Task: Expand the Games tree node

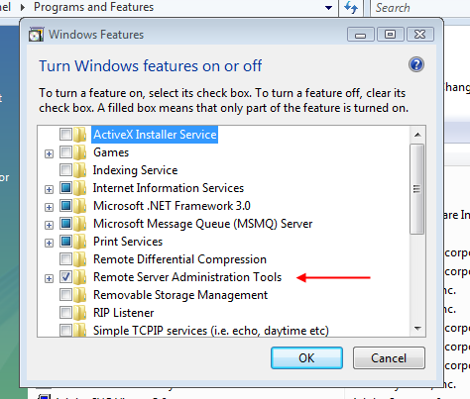Action: 49,153
